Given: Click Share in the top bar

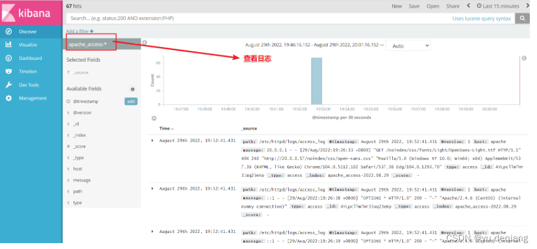Looking at the screenshot, I should (x=453, y=6).
